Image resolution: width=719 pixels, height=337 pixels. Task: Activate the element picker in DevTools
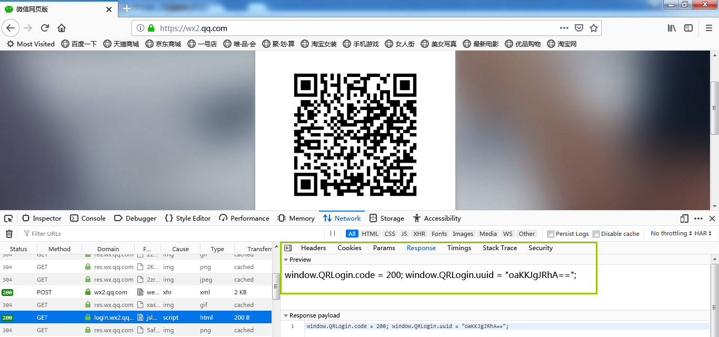[8, 219]
